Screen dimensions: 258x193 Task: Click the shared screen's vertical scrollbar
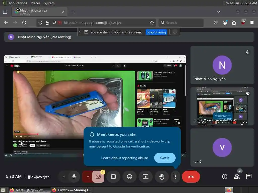pos(185,80)
